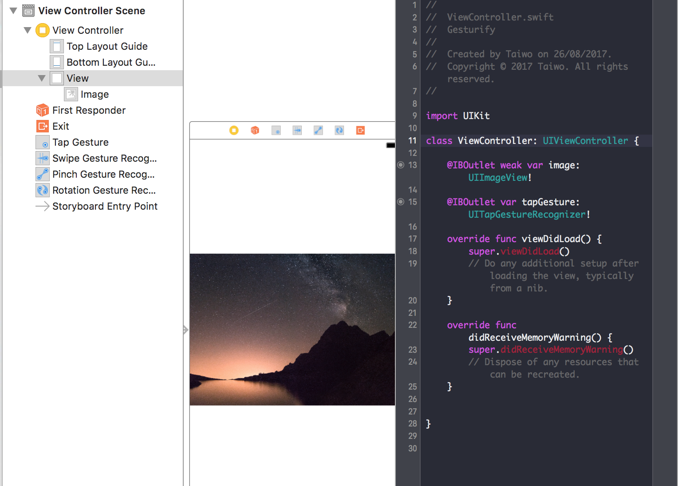678x486 pixels.
Task: Click the First Responder cube in the scene dock
Action: (x=255, y=130)
